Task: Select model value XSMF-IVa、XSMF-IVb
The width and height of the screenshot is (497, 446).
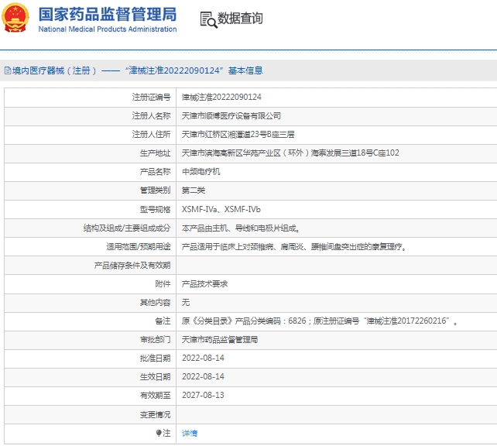Action: [221, 209]
